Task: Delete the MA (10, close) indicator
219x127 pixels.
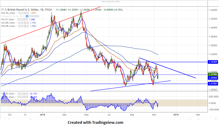Action: tap(26, 20)
